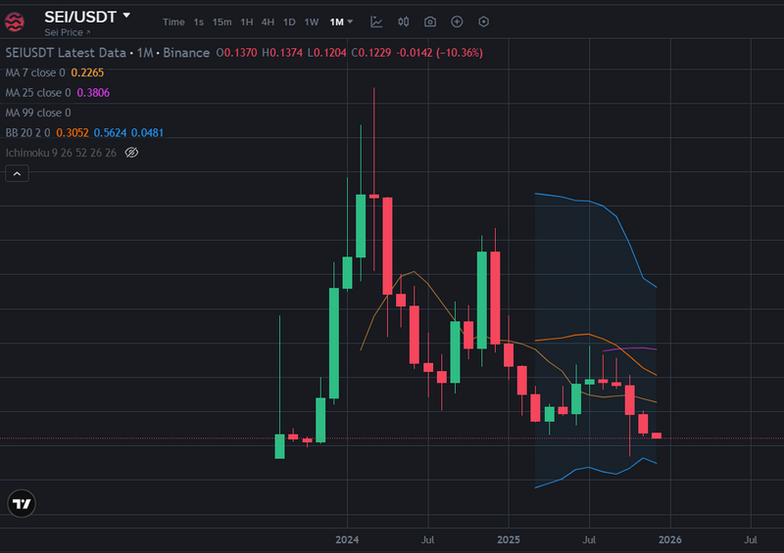Click the plus circle icon in toolbar

tap(457, 22)
